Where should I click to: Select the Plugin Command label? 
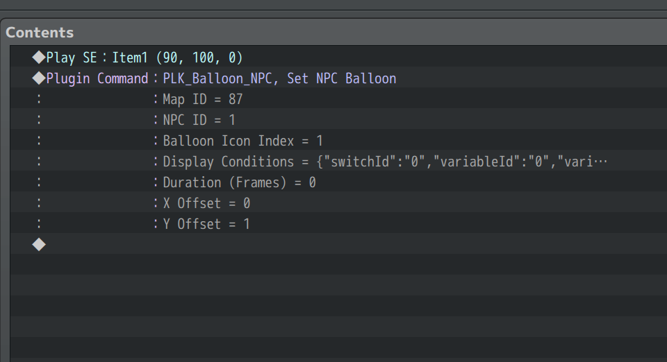pyautogui.click(x=97, y=78)
